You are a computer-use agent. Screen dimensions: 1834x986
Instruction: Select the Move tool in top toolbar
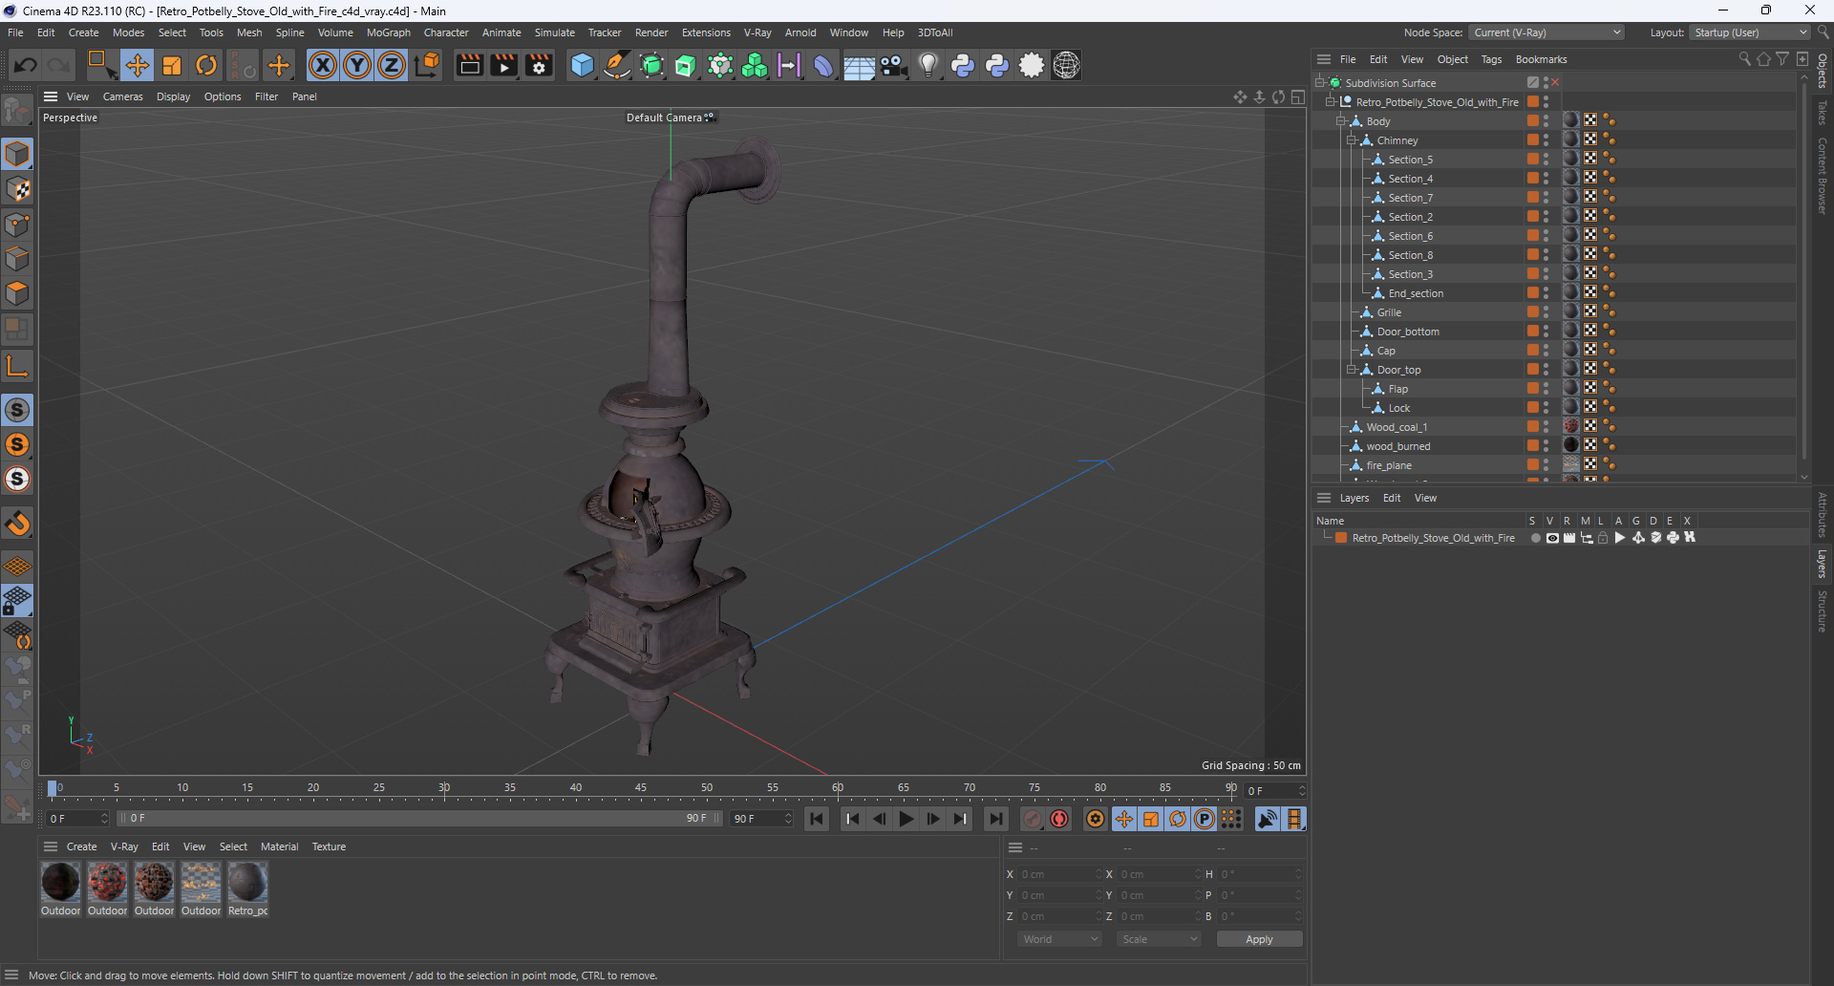tap(137, 65)
